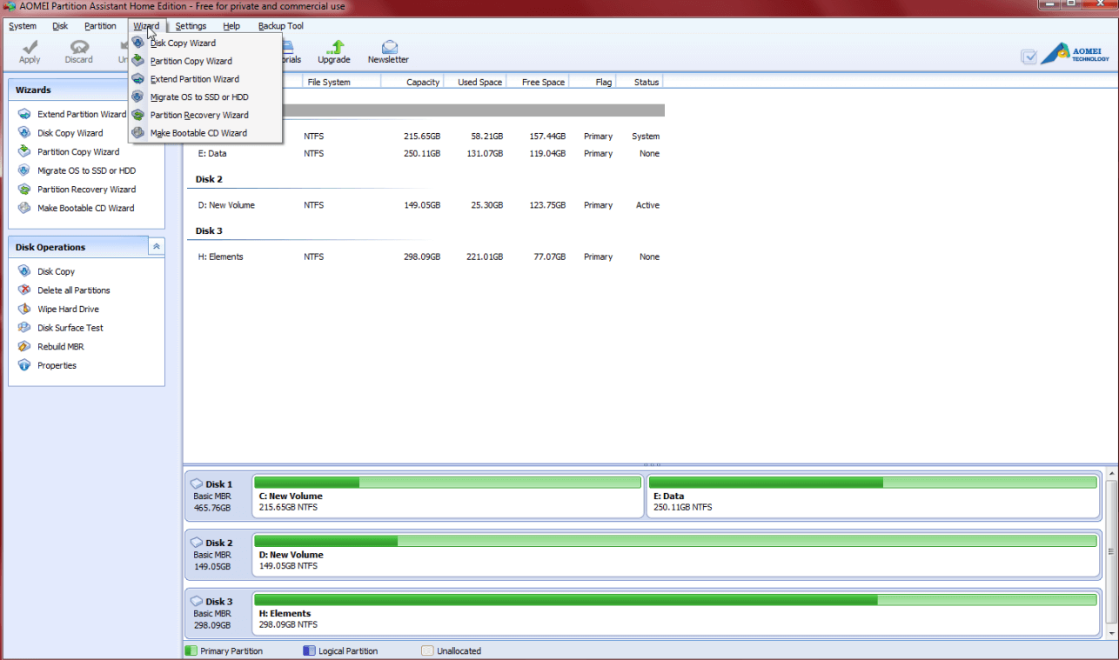Click the Logical Partition blue legend swatch

click(308, 650)
